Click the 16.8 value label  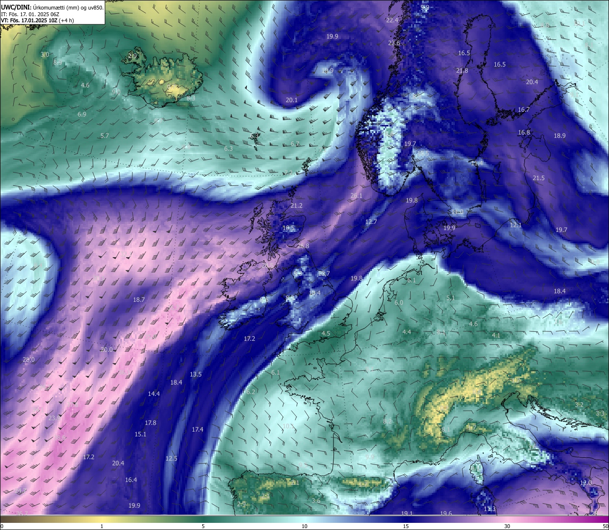[524, 133]
